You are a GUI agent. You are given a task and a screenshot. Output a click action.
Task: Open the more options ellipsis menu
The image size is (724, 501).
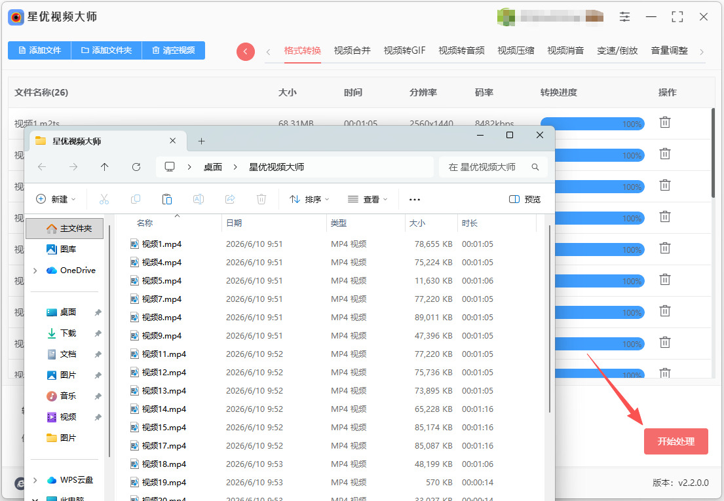tap(415, 199)
